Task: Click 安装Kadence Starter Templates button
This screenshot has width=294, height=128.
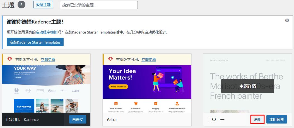Action: (35, 42)
